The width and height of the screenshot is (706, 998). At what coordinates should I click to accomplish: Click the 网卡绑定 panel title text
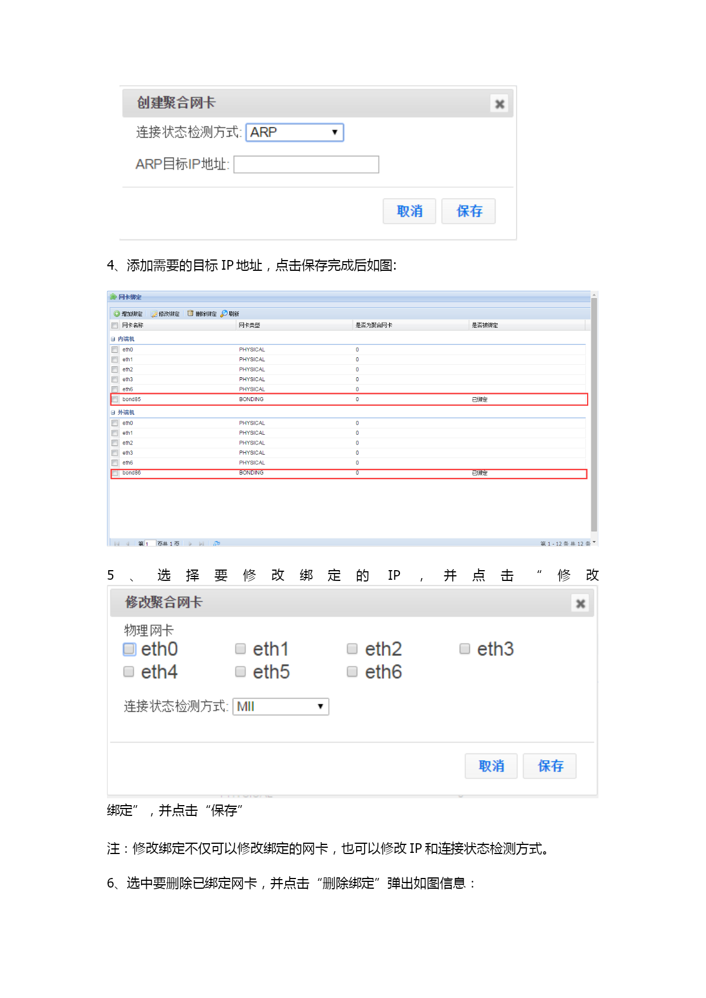[x=130, y=297]
